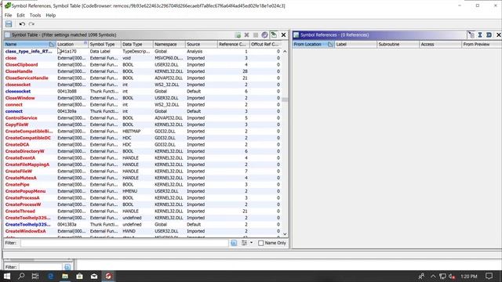Click the Label header in Symbol References
The height and width of the screenshot is (282, 502).
coord(356,44)
